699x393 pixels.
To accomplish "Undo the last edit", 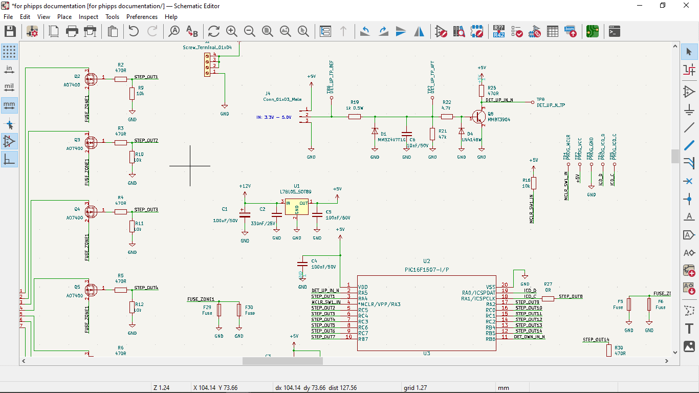I will pos(134,31).
